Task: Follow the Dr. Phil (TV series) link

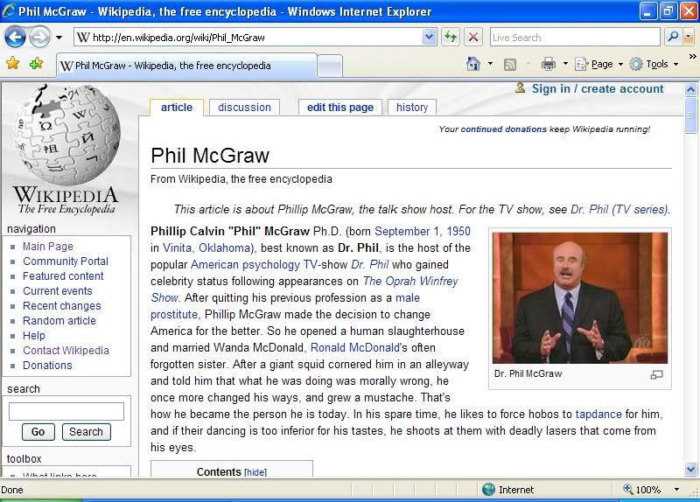Action: point(619,209)
